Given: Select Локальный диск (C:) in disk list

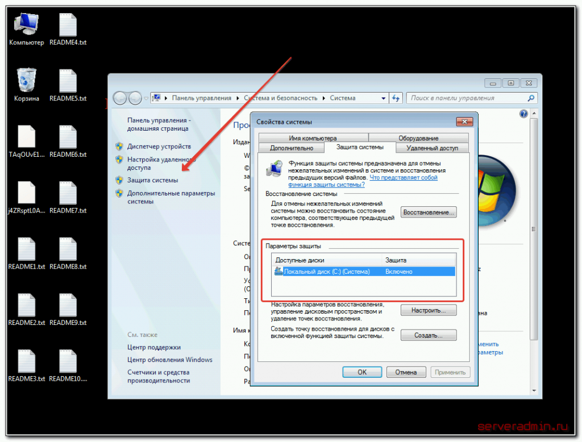Looking at the screenshot, I should point(326,272).
